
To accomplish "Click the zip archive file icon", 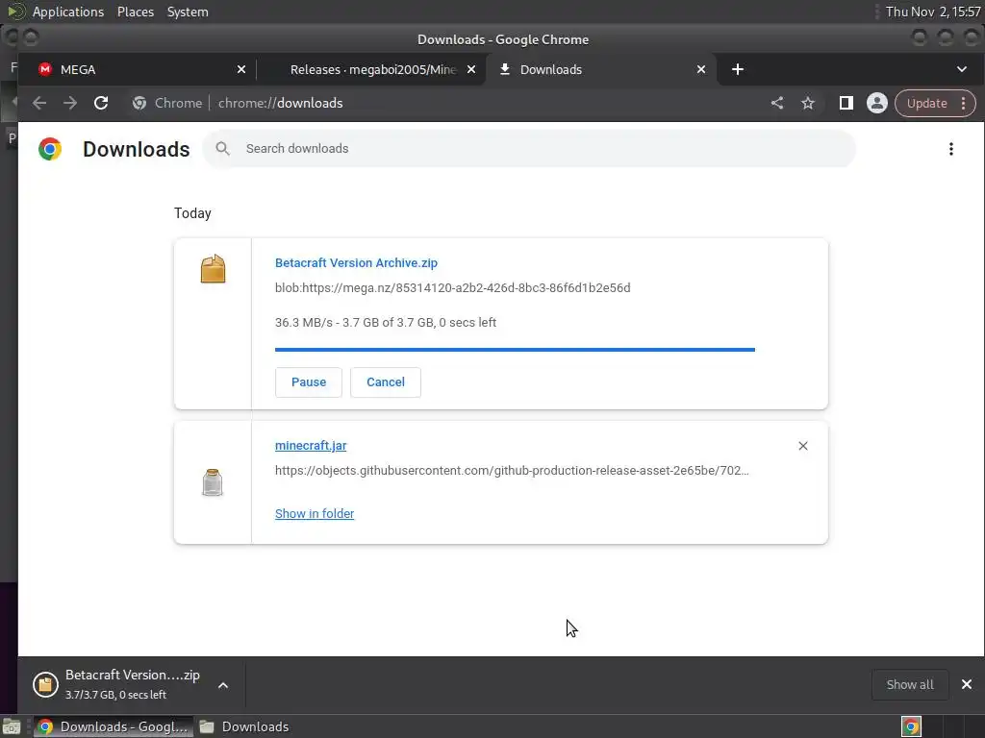I will 213,269.
